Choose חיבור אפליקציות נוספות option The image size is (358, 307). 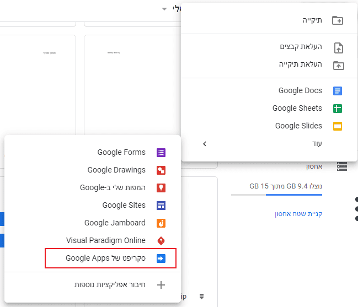93,285
